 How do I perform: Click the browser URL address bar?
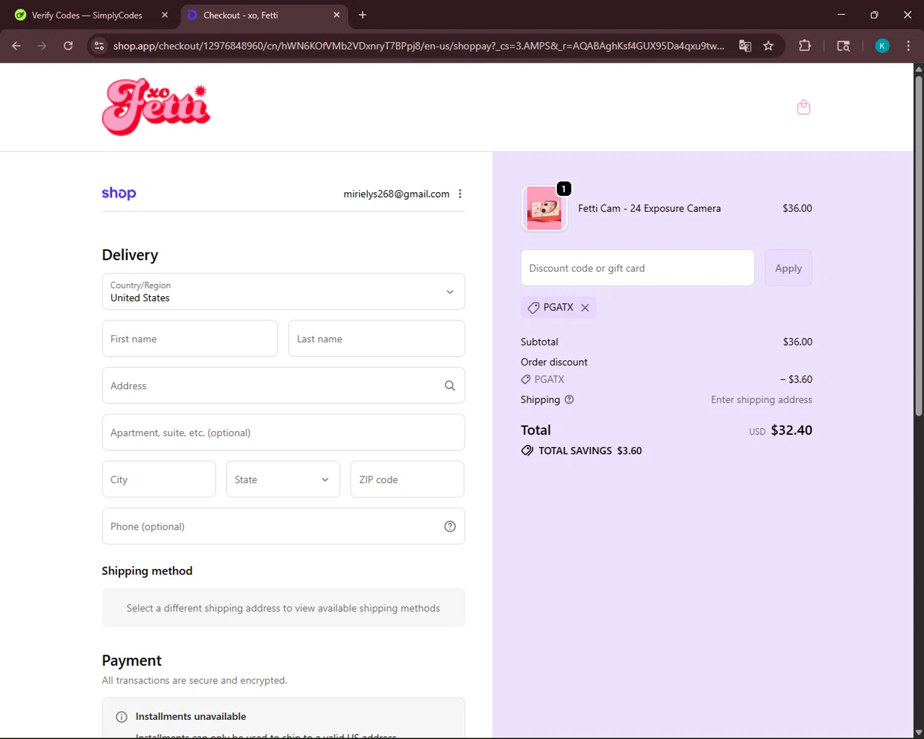[x=419, y=46]
